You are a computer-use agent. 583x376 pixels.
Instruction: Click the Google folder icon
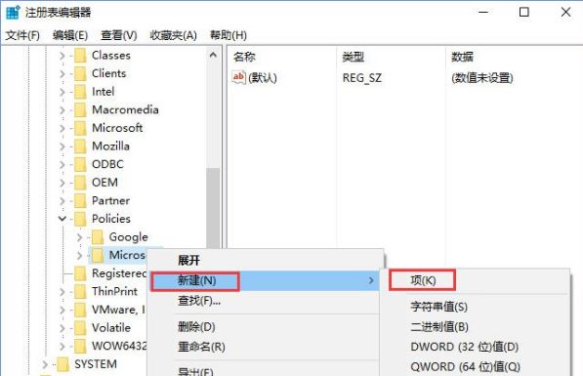pos(98,237)
